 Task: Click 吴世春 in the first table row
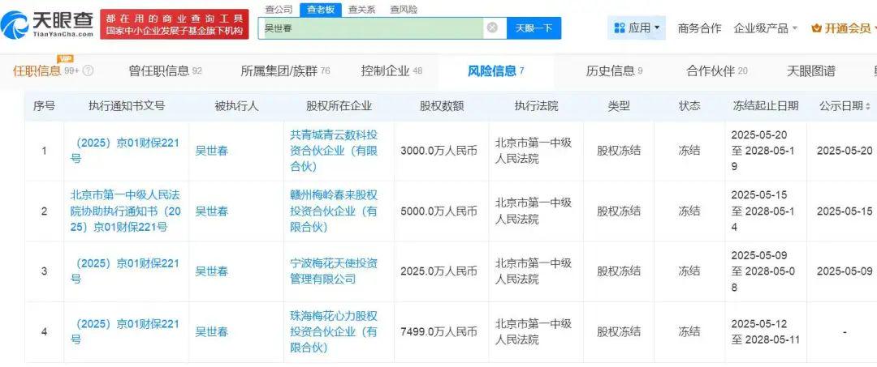tap(211, 151)
